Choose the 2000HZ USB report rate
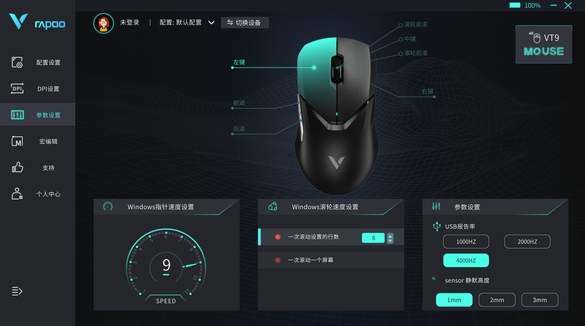Image resolution: width=585 pixels, height=326 pixels. (527, 241)
